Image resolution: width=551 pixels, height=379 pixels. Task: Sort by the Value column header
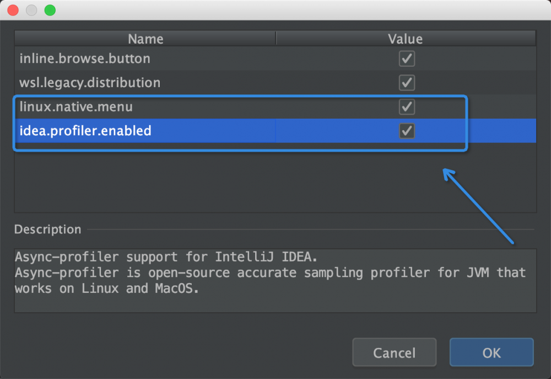tap(405, 39)
